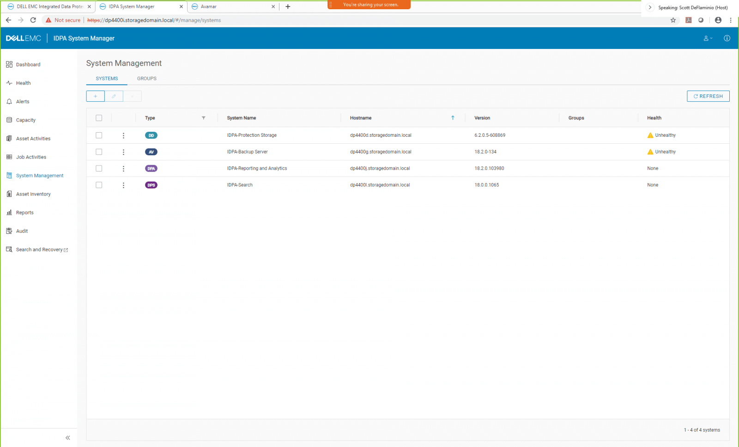This screenshot has width=739, height=447.
Task: Click the Asset Inventory icon
Action: (9, 194)
